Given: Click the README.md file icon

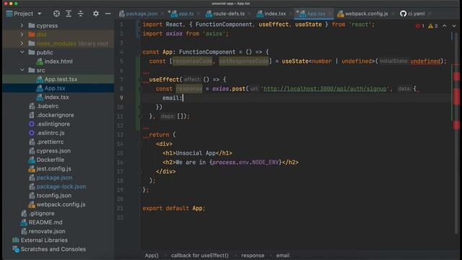Looking at the screenshot, I should tap(24, 222).
